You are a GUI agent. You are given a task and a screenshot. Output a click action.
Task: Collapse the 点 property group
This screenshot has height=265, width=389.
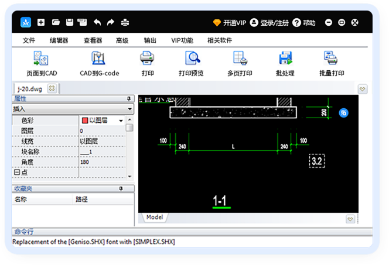(16, 172)
